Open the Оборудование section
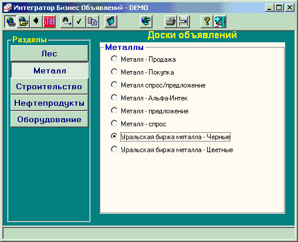298x242 pixels. point(49,119)
